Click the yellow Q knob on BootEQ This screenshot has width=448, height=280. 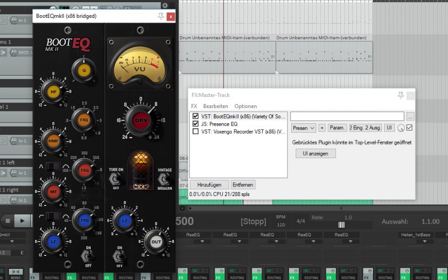(83, 71)
